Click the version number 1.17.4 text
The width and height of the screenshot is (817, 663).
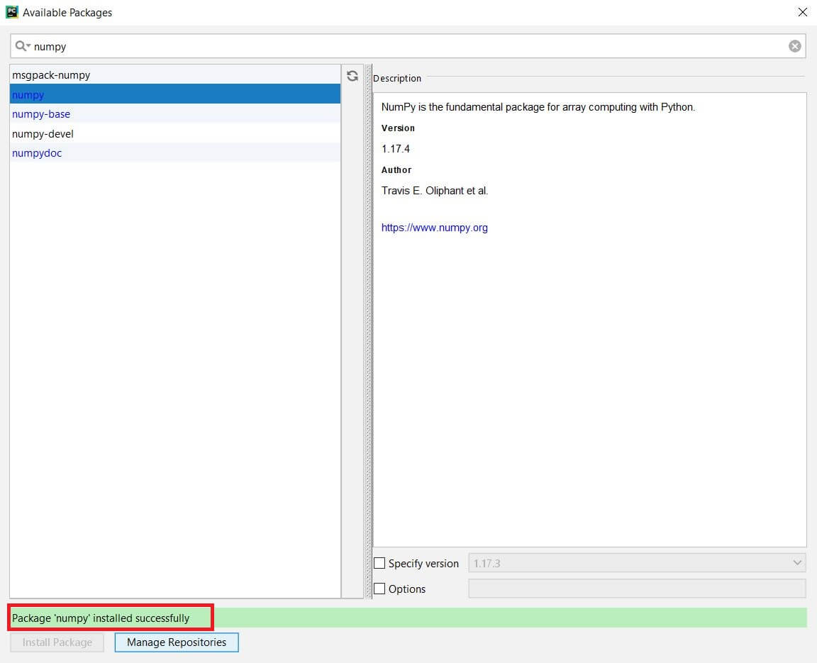click(396, 149)
